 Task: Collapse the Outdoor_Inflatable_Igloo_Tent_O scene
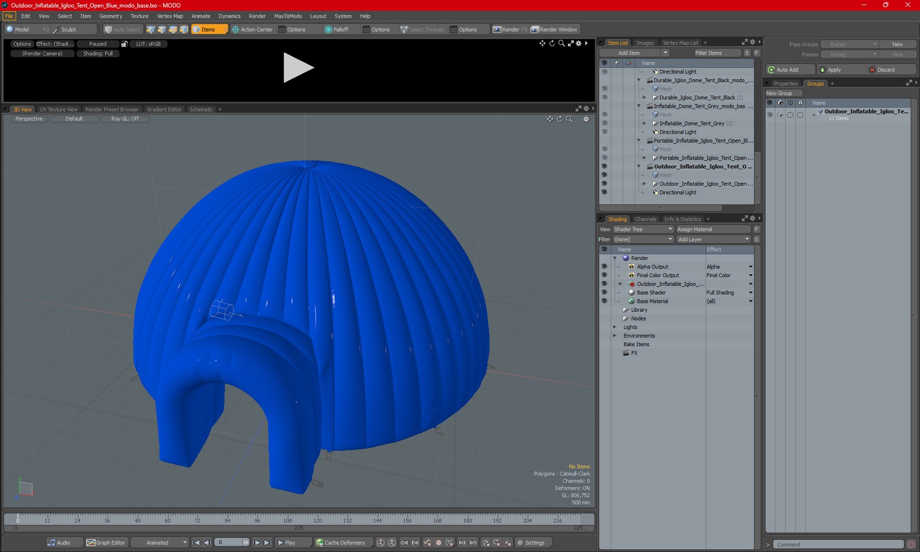(639, 167)
